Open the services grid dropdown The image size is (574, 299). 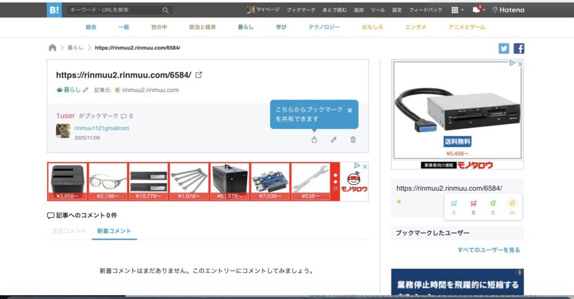457,10
